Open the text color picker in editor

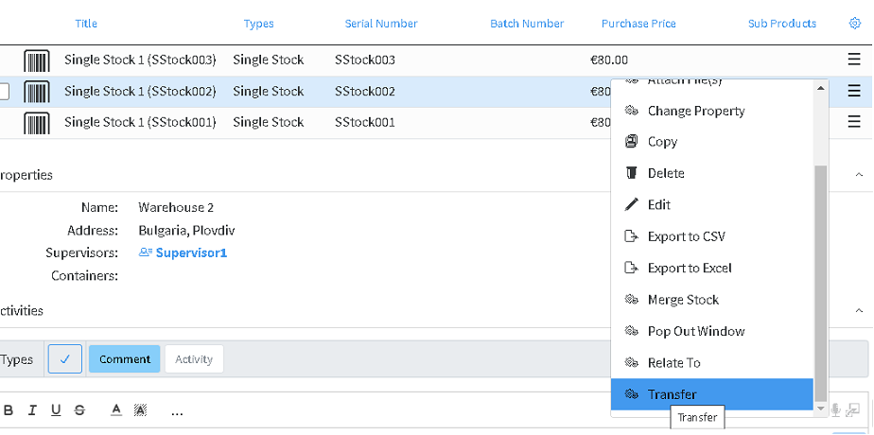pyautogui.click(x=116, y=411)
